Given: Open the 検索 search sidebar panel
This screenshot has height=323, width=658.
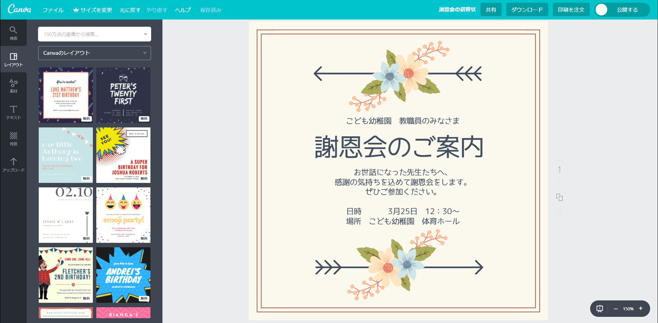Looking at the screenshot, I should point(13,33).
